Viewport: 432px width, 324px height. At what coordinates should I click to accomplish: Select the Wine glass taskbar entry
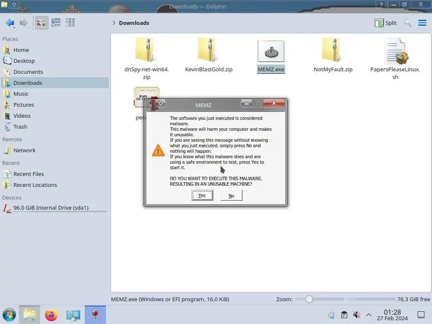coord(95,315)
